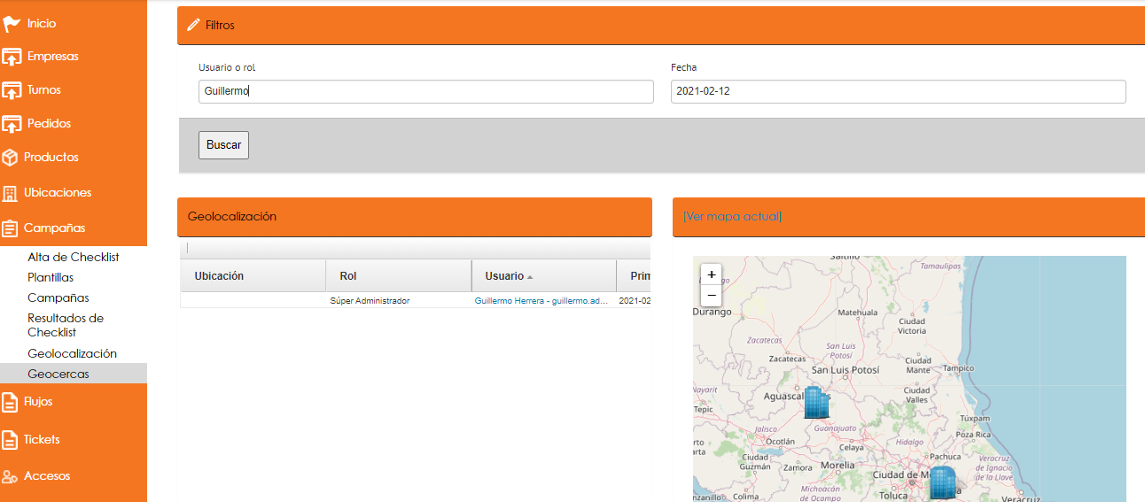Viewport: 1145px width, 502px height.
Task: Open the Guillermo Herrera user link
Action: [x=542, y=301]
